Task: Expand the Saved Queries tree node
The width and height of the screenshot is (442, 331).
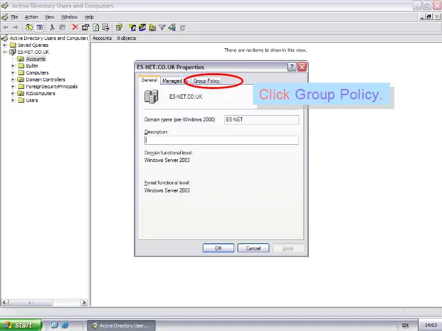Action: 5,45
